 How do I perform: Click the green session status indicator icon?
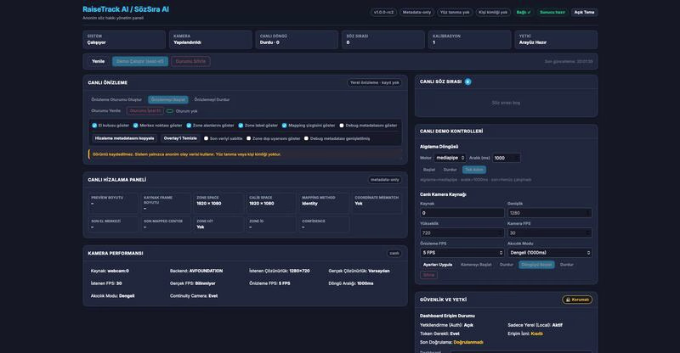point(170,111)
